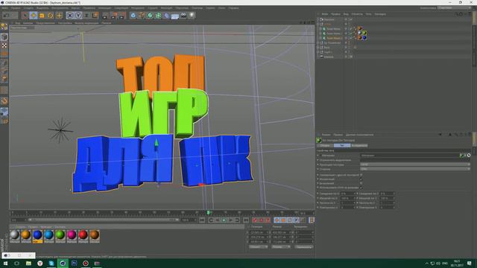Click the position X field in coordinates
Screen dimensions: 477x268
point(259,232)
